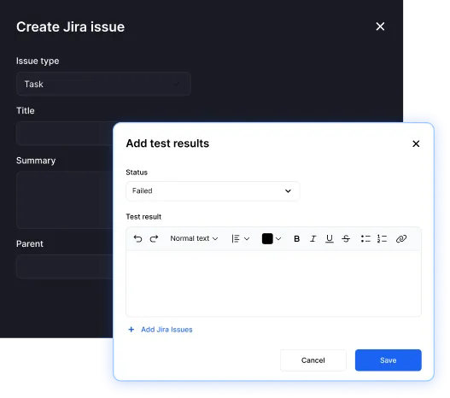This screenshot has height=398, width=450.
Task: Undo the last edit in Test result
Action: 137,238
